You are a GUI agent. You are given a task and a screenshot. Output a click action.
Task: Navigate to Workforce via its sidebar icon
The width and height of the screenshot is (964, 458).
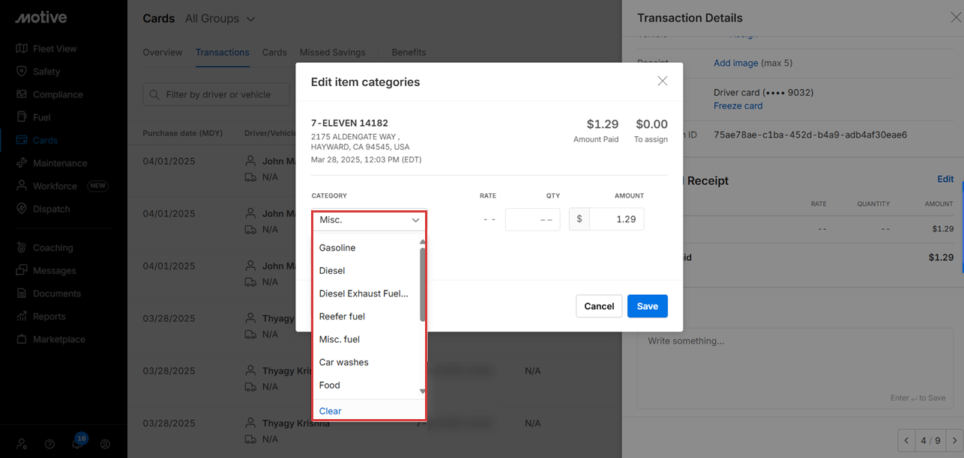point(22,186)
